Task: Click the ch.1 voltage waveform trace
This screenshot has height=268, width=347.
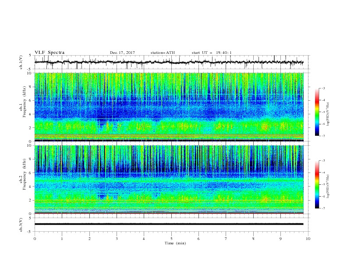Action: tap(169, 62)
